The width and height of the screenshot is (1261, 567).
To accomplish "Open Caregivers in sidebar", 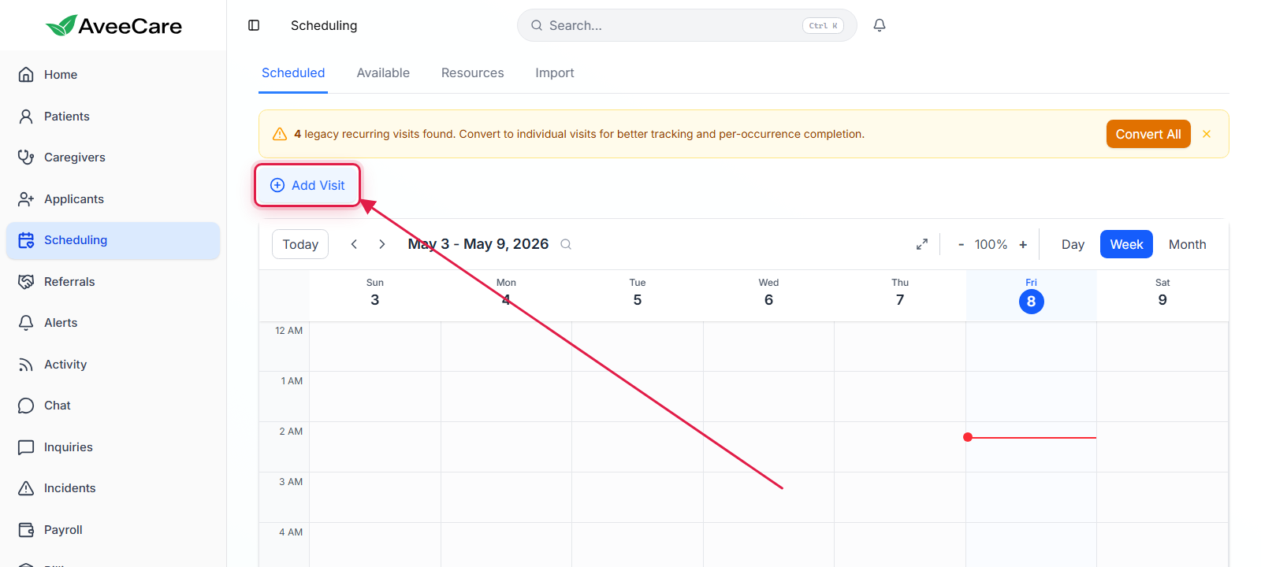I will coord(113,157).
